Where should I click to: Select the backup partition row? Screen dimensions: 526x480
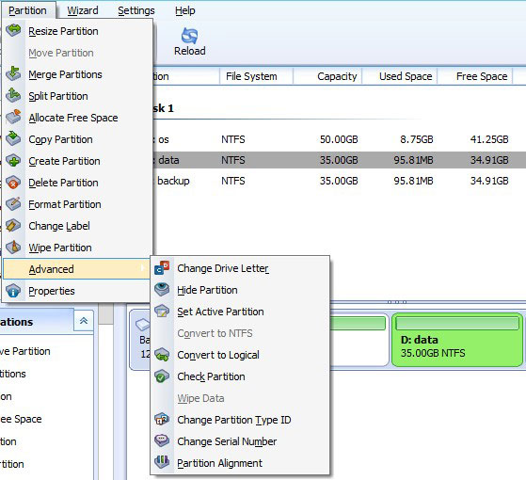[x=339, y=181]
